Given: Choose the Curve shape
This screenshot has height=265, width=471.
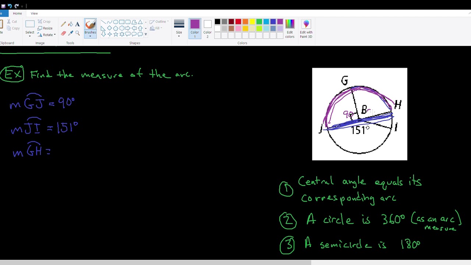Looking at the screenshot, I should [x=110, y=22].
